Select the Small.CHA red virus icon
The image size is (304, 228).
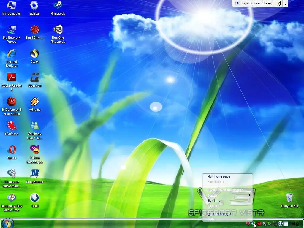(35, 32)
